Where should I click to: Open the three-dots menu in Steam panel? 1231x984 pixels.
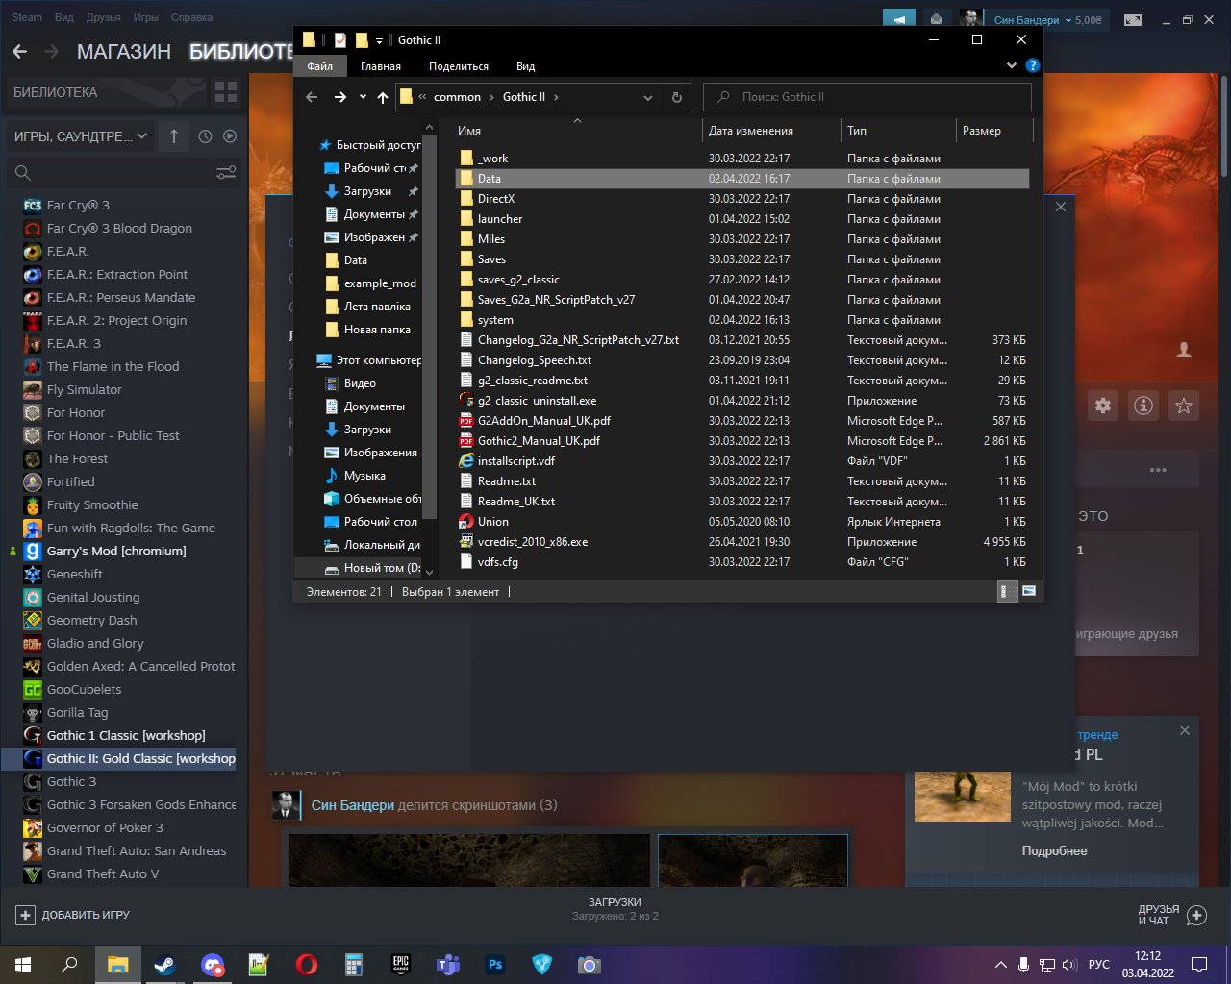1158,470
